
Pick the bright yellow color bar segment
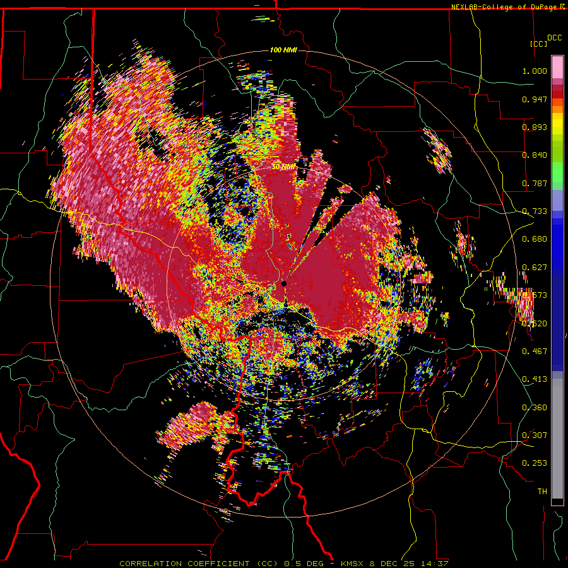tap(557, 124)
